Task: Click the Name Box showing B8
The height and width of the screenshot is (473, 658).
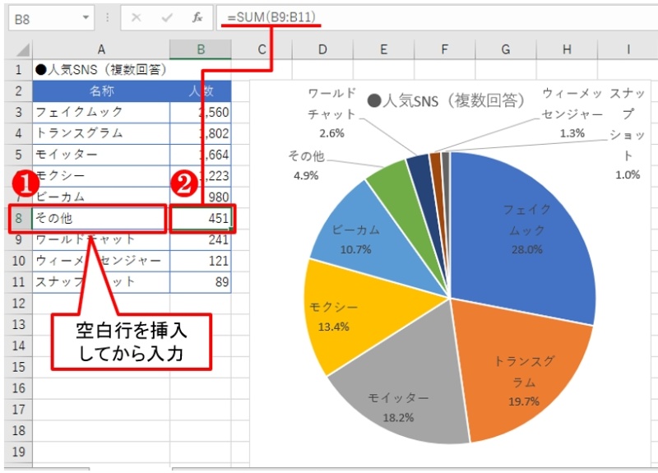Action: [x=41, y=18]
